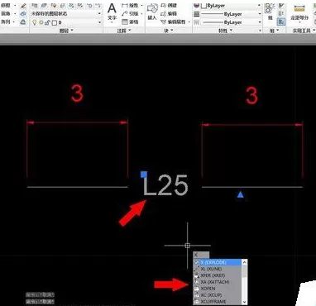Select XOPEN from suggestion list
Viewport: 316px width, 306px height.
click(218, 289)
